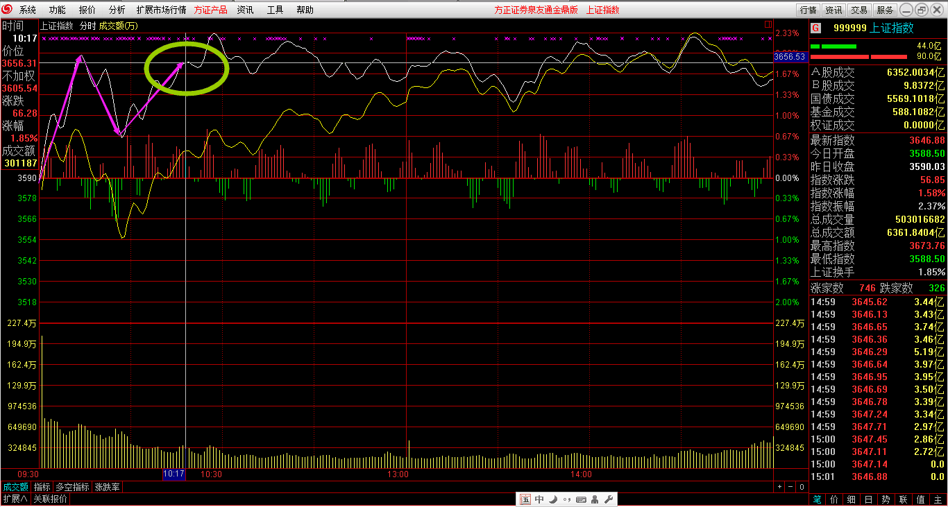Switch to the 成交额 bottom tab
The image size is (948, 507).
15,487
